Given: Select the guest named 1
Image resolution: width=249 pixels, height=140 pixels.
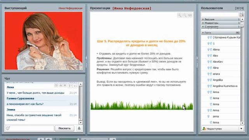Looking at the screenshot, I should [x=214, y=44].
